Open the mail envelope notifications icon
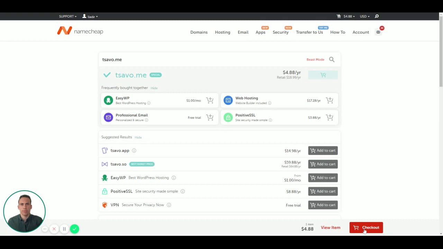 pos(378,32)
